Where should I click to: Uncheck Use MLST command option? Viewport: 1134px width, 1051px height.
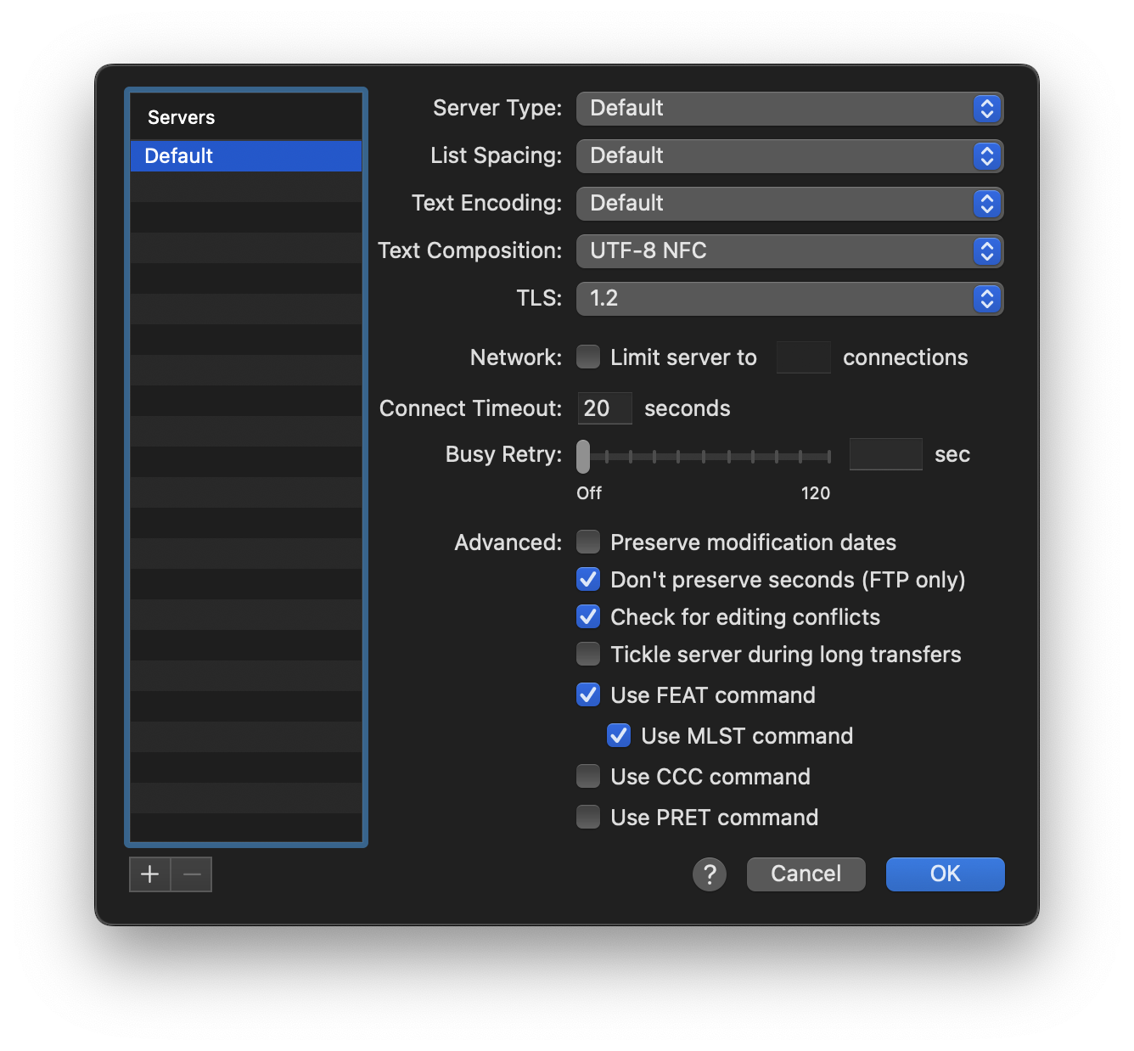pos(619,735)
